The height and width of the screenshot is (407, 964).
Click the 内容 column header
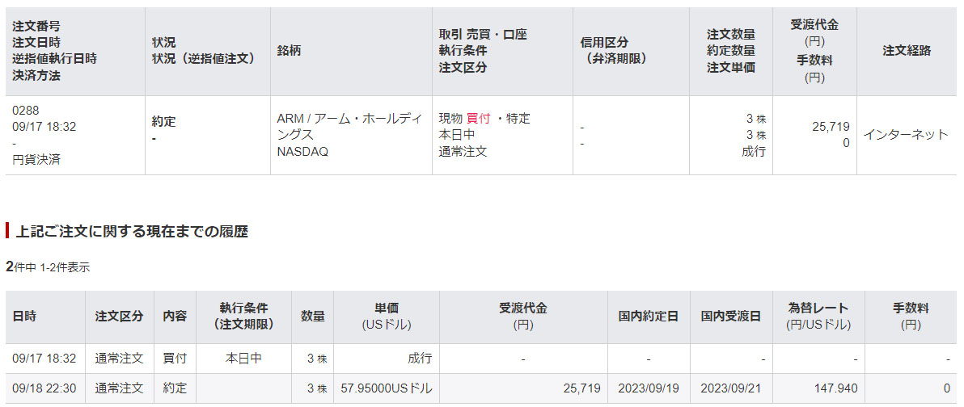point(175,316)
